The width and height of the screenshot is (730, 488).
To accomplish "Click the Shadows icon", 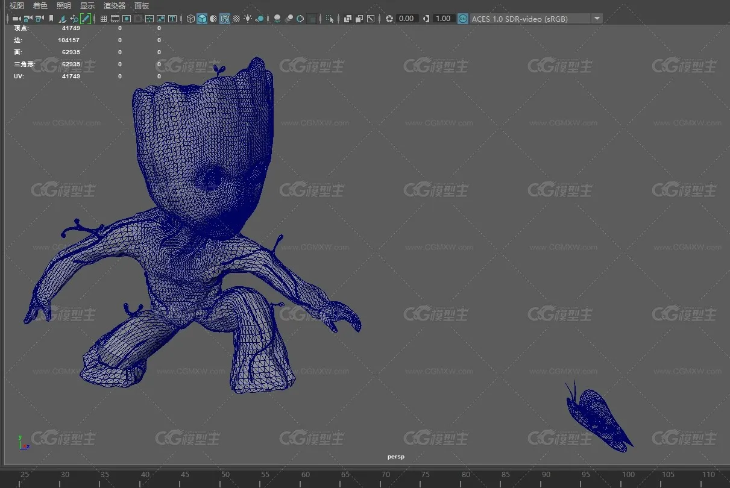I will [x=259, y=19].
